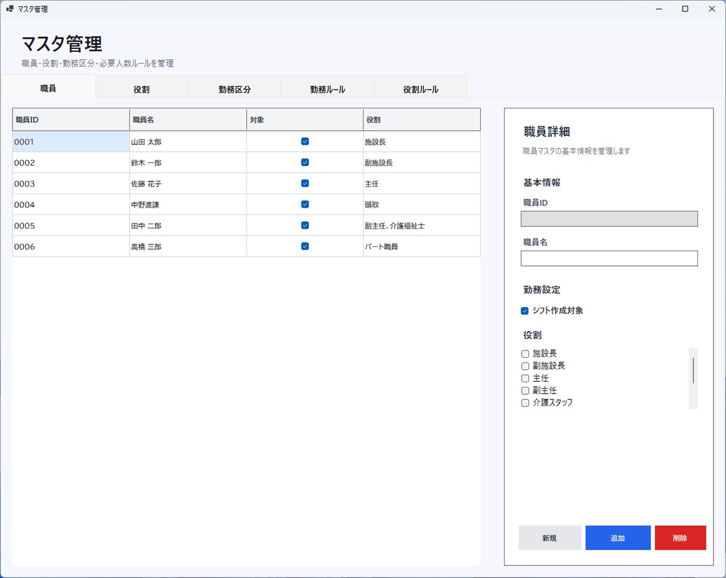The height and width of the screenshot is (578, 726).
Task: Click the 施設長 role cell in the 山田 太郎 row
Action: [x=422, y=142]
